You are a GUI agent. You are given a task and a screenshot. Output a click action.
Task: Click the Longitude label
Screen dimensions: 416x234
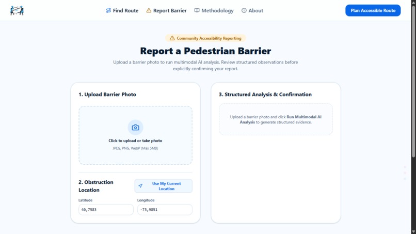click(146, 200)
